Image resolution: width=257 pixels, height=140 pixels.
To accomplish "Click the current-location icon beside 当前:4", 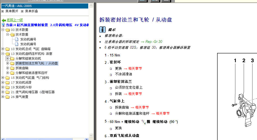I will click(3, 25).
